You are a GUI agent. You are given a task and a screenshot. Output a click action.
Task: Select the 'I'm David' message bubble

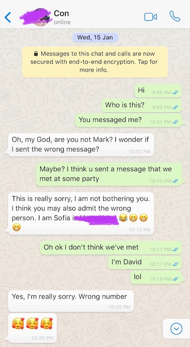point(145,262)
